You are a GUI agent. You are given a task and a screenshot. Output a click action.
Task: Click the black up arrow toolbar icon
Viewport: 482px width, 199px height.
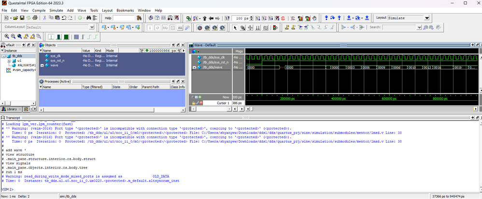(204, 18)
